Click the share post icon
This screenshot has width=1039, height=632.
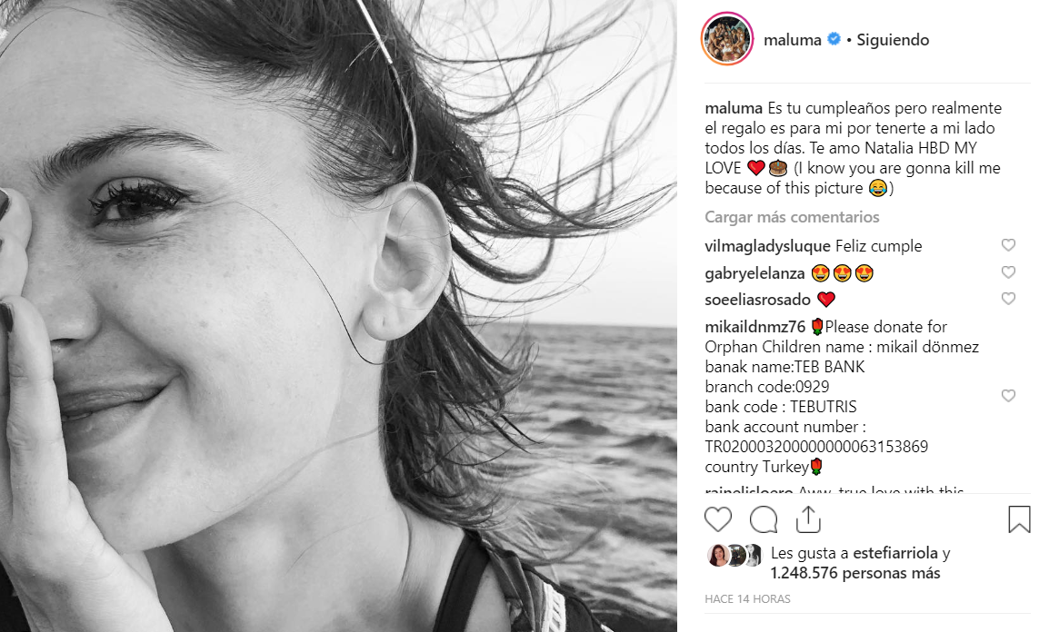coord(807,519)
